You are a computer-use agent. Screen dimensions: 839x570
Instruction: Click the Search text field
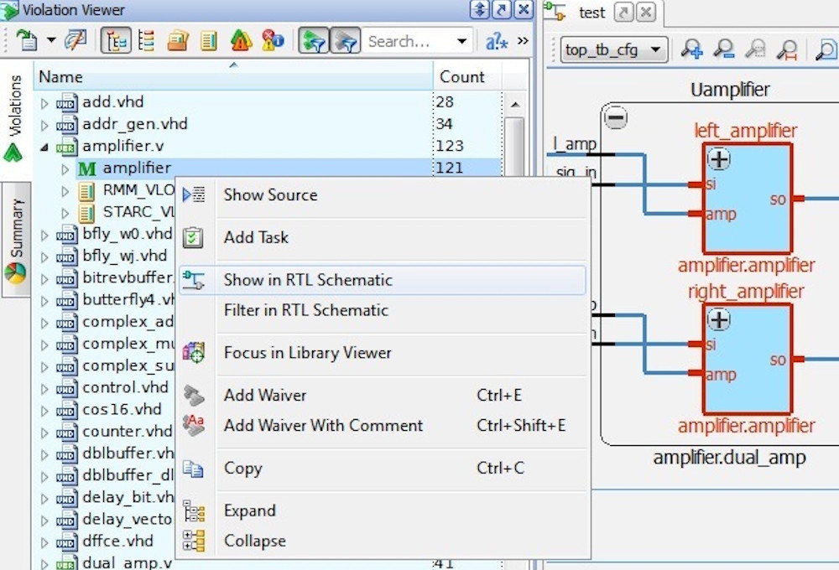pos(408,41)
